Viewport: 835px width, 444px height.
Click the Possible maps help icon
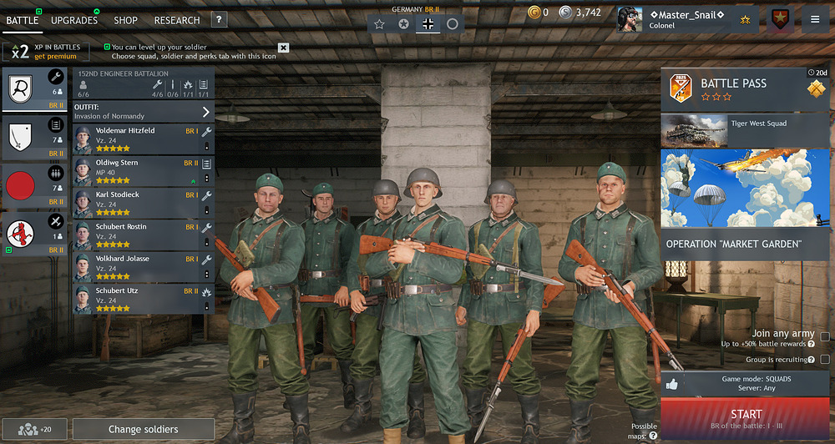tap(654, 436)
